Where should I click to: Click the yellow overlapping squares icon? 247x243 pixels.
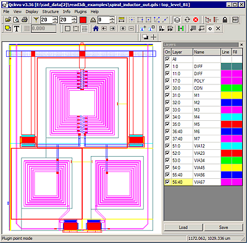click(8, 28)
